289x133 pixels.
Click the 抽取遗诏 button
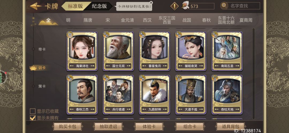[x=108, y=127]
